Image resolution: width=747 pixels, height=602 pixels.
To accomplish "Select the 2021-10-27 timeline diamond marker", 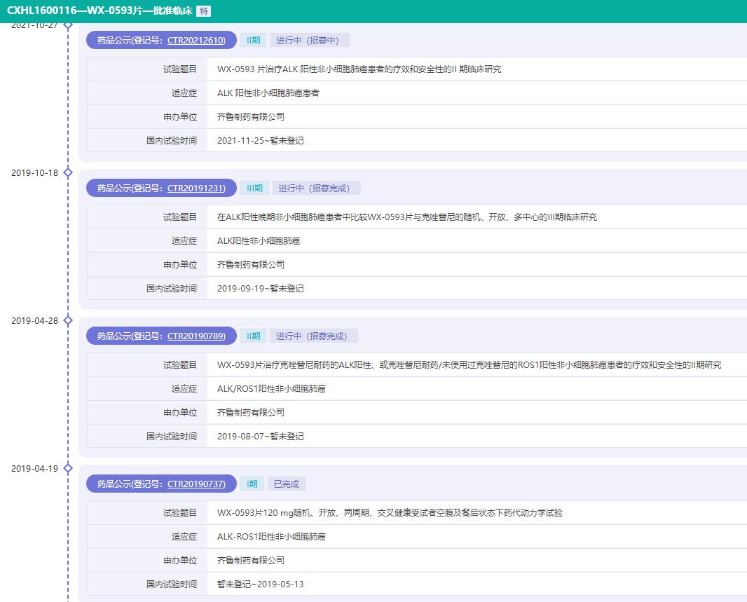I will [67, 25].
